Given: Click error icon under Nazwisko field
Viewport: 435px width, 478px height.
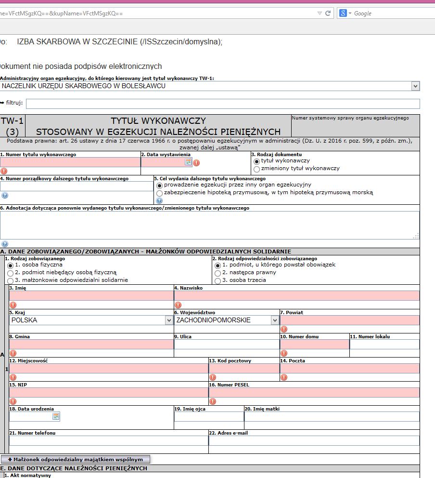Looking at the screenshot, I should click(x=178, y=305).
